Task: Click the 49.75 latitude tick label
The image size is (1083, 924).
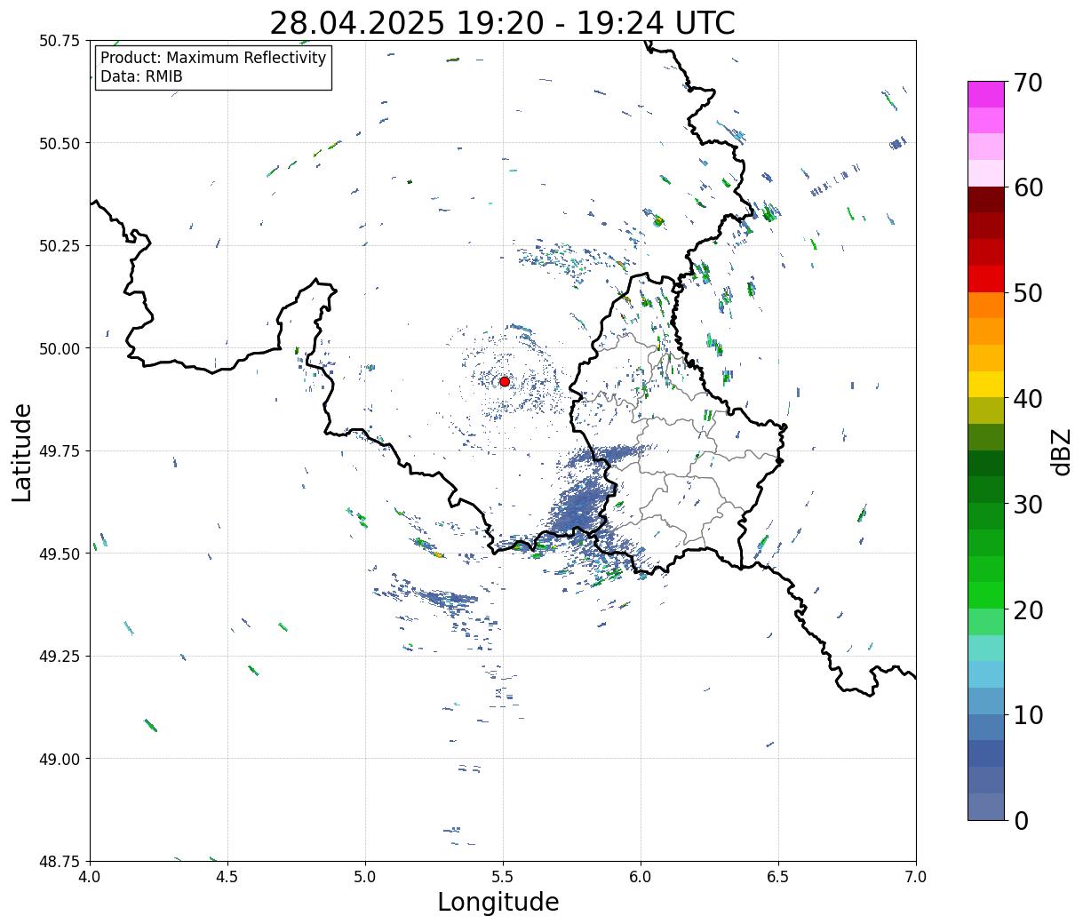Action: 60,451
